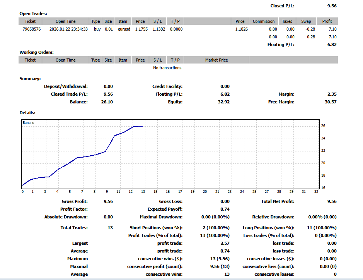Select the "No transactions" text
Viewport: 363px width, 280px height.
[167, 68]
